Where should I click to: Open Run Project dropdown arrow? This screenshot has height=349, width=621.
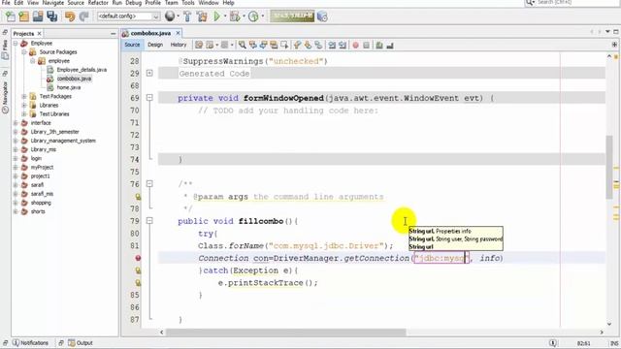click(x=224, y=16)
